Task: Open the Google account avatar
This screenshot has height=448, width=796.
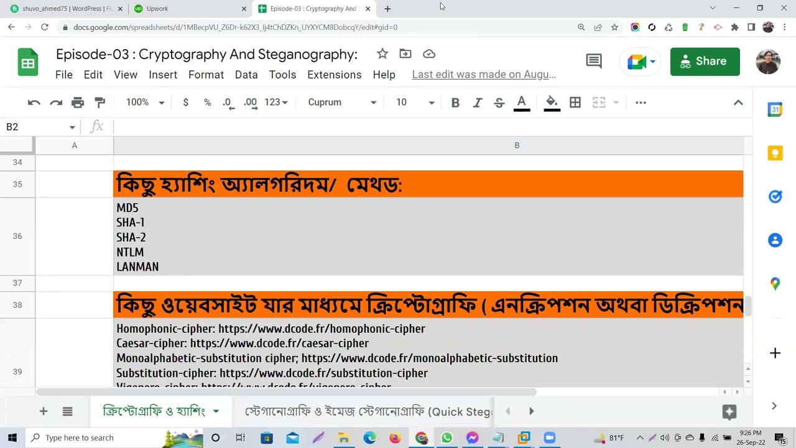Action: (x=768, y=62)
